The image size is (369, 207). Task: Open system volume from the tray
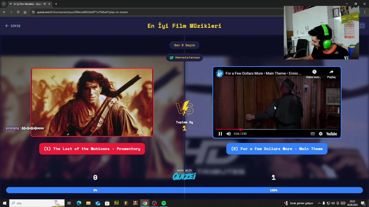tap(333, 203)
